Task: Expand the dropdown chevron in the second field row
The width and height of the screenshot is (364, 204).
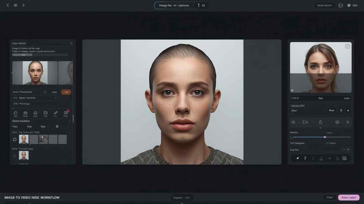Action: click(55, 98)
